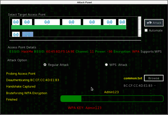Enable the Automate checkbox

(x=146, y=31)
